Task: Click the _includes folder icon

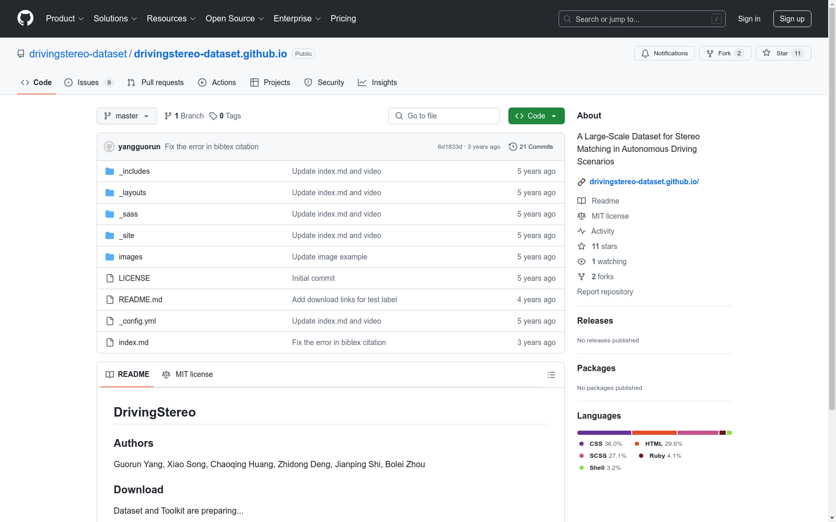Action: click(x=110, y=171)
